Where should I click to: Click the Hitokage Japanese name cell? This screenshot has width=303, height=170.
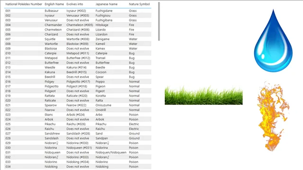102,25
